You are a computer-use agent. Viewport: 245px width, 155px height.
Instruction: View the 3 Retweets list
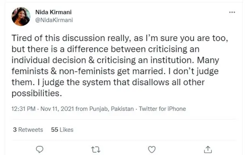coord(28,130)
